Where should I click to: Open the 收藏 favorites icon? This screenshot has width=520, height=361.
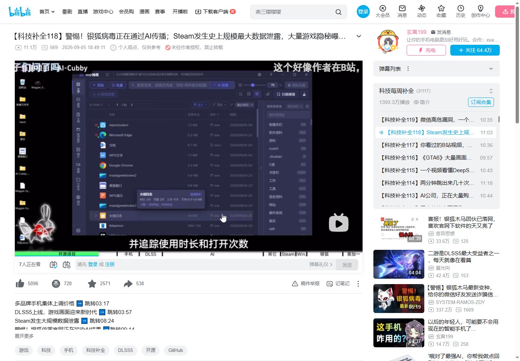(441, 12)
